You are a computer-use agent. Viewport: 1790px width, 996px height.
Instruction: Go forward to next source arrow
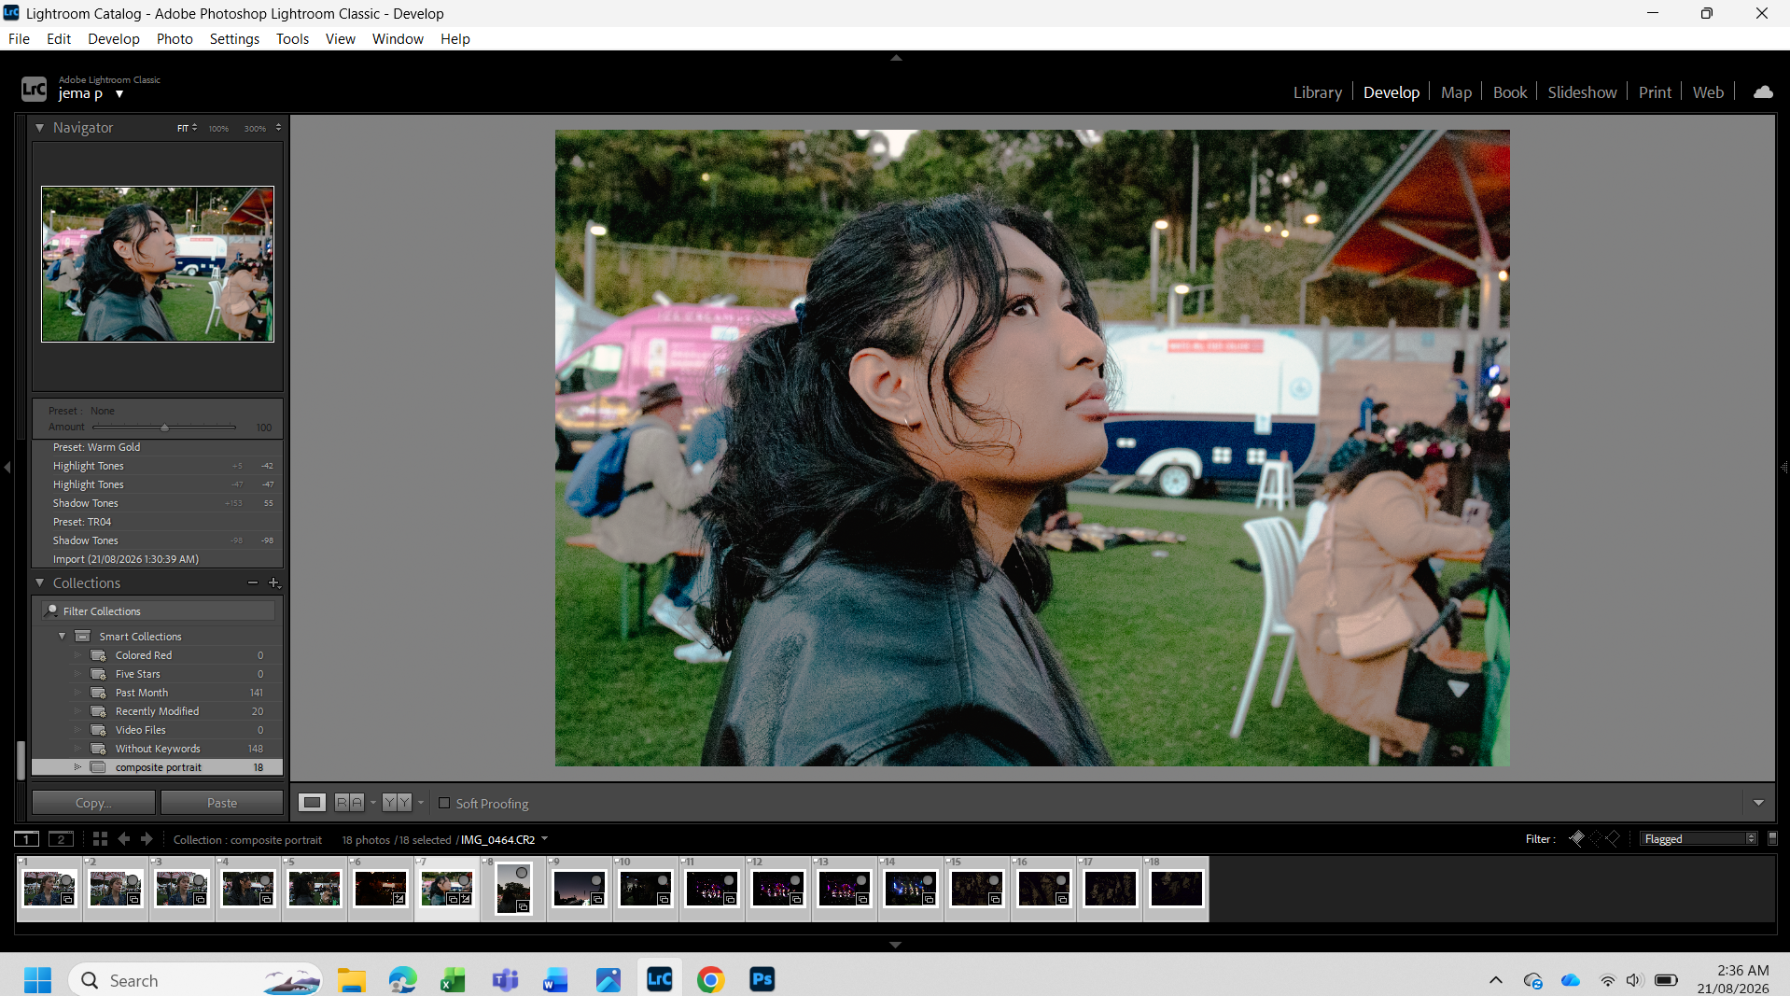[147, 839]
